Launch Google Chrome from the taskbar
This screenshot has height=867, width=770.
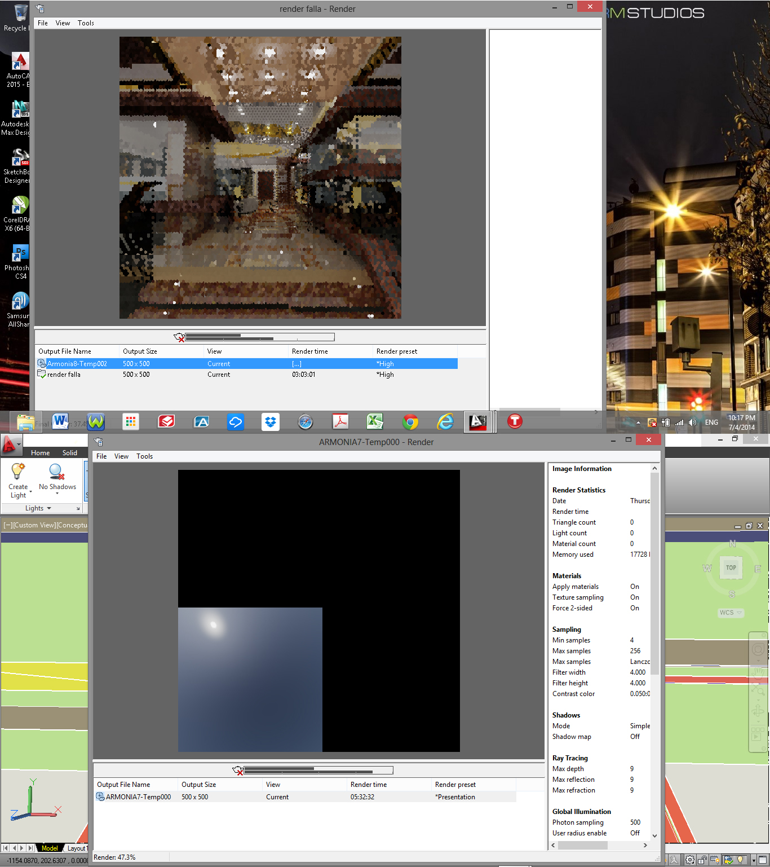pyautogui.click(x=410, y=421)
